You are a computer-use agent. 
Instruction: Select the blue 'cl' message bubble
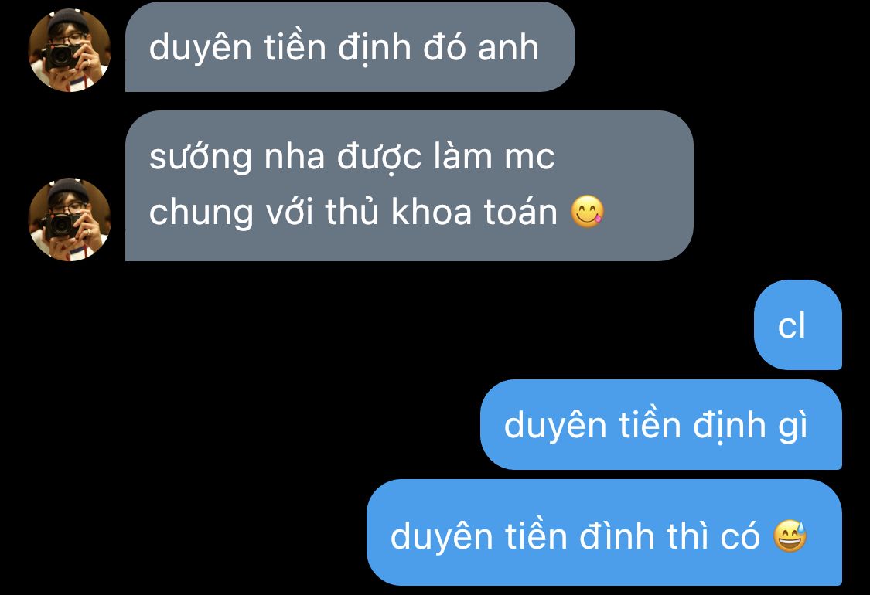pyautogui.click(x=798, y=325)
